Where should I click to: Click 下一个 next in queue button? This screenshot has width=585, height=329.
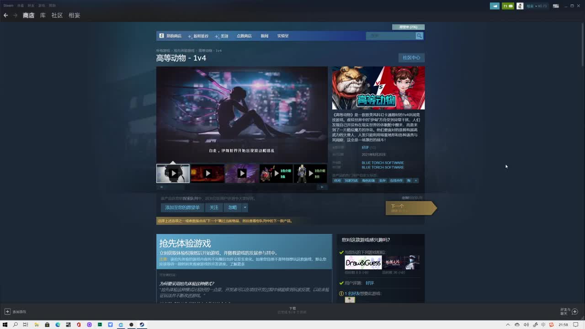point(410,208)
